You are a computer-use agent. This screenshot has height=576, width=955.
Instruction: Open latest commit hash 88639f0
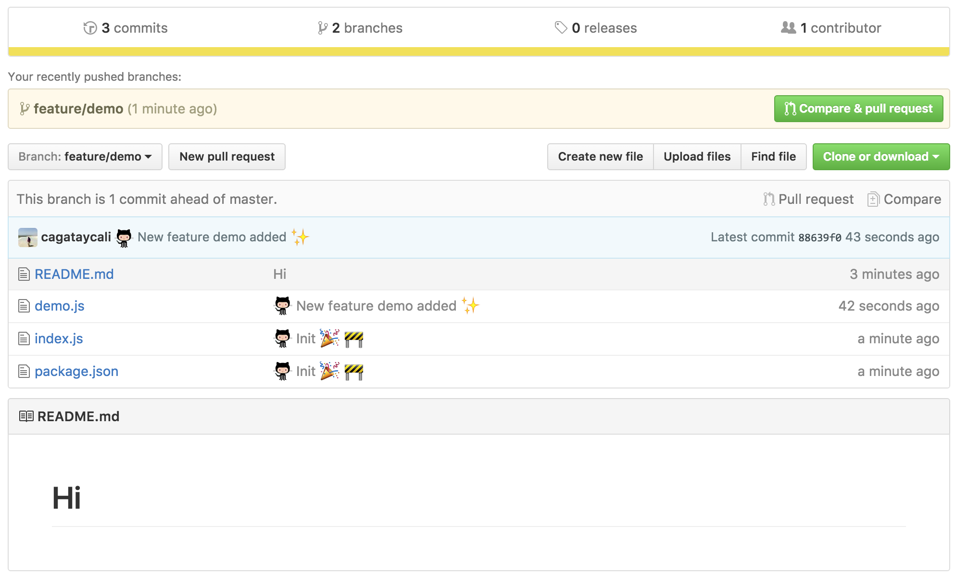pyautogui.click(x=819, y=238)
